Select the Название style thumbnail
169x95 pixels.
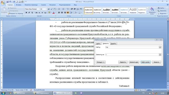click(133, 11)
